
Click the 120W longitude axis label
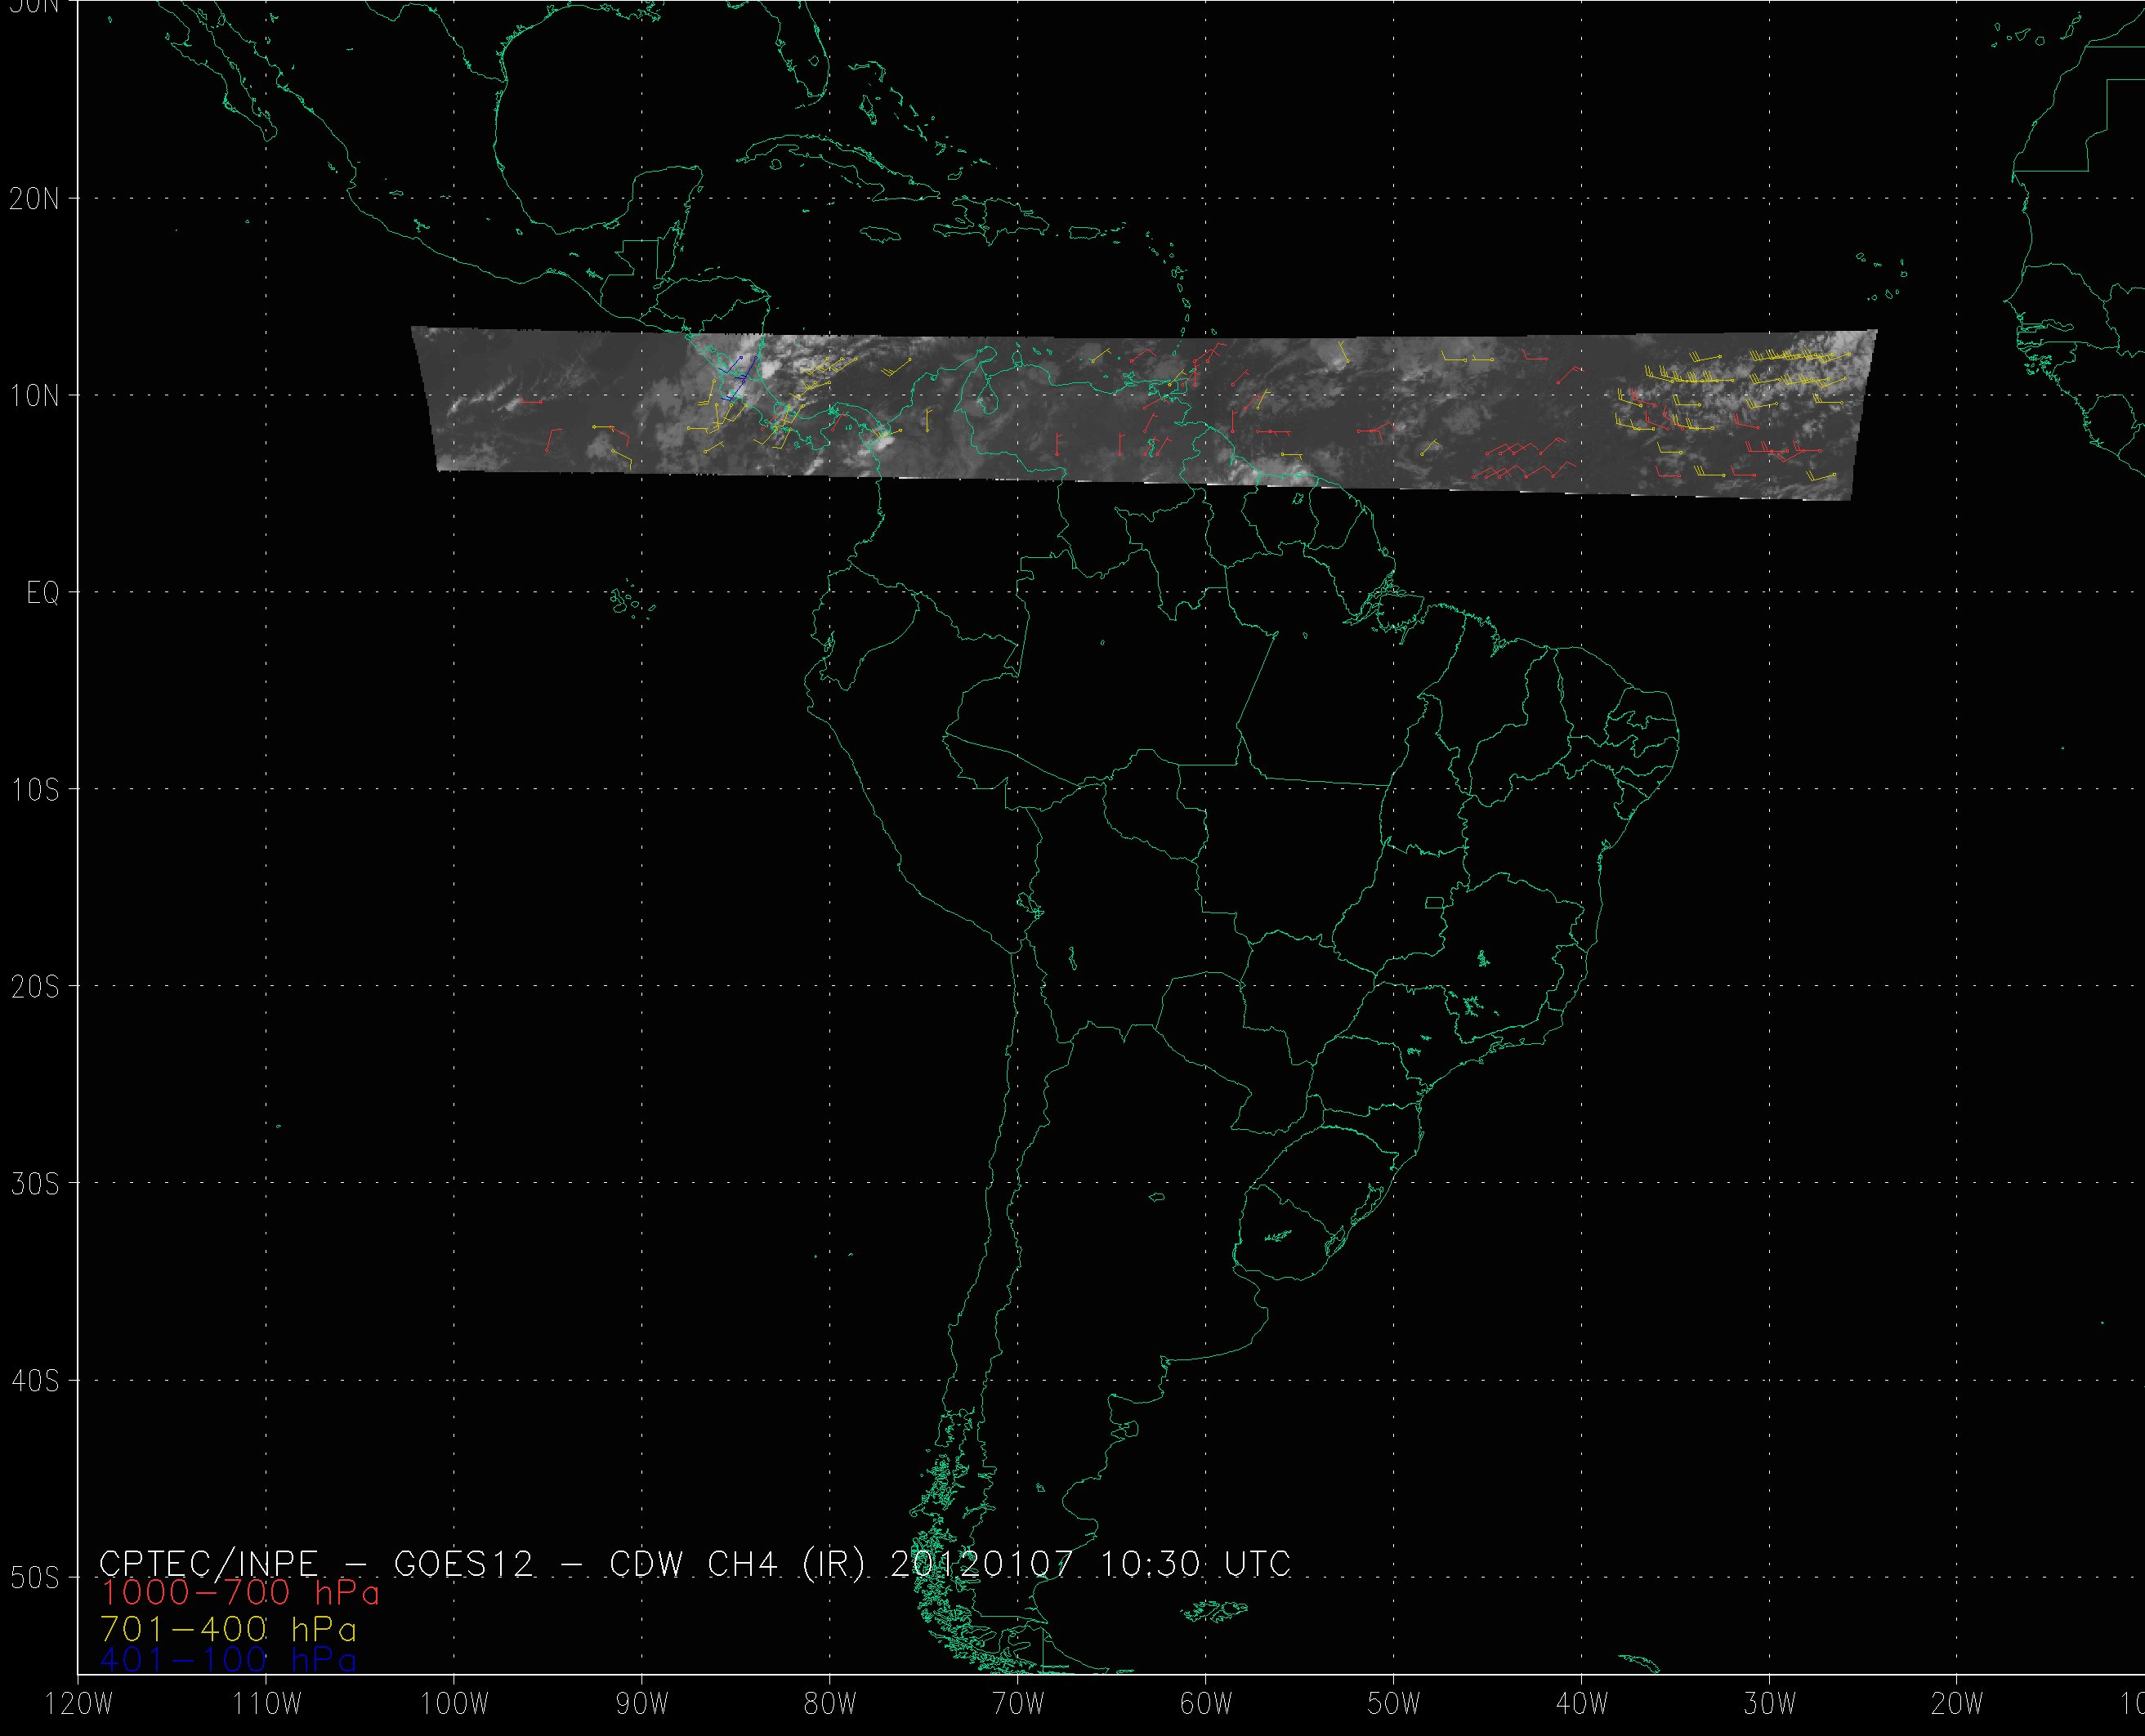pos(80,1705)
